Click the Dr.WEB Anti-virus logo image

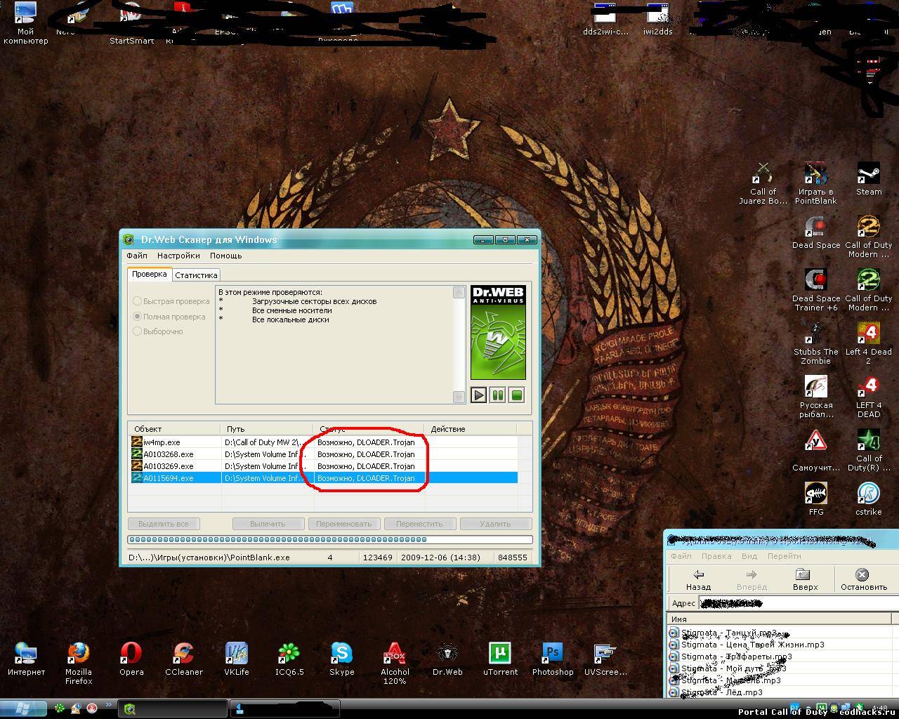pyautogui.click(x=498, y=332)
